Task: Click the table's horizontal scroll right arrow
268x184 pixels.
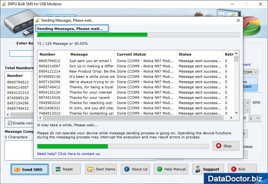Action: [231, 118]
